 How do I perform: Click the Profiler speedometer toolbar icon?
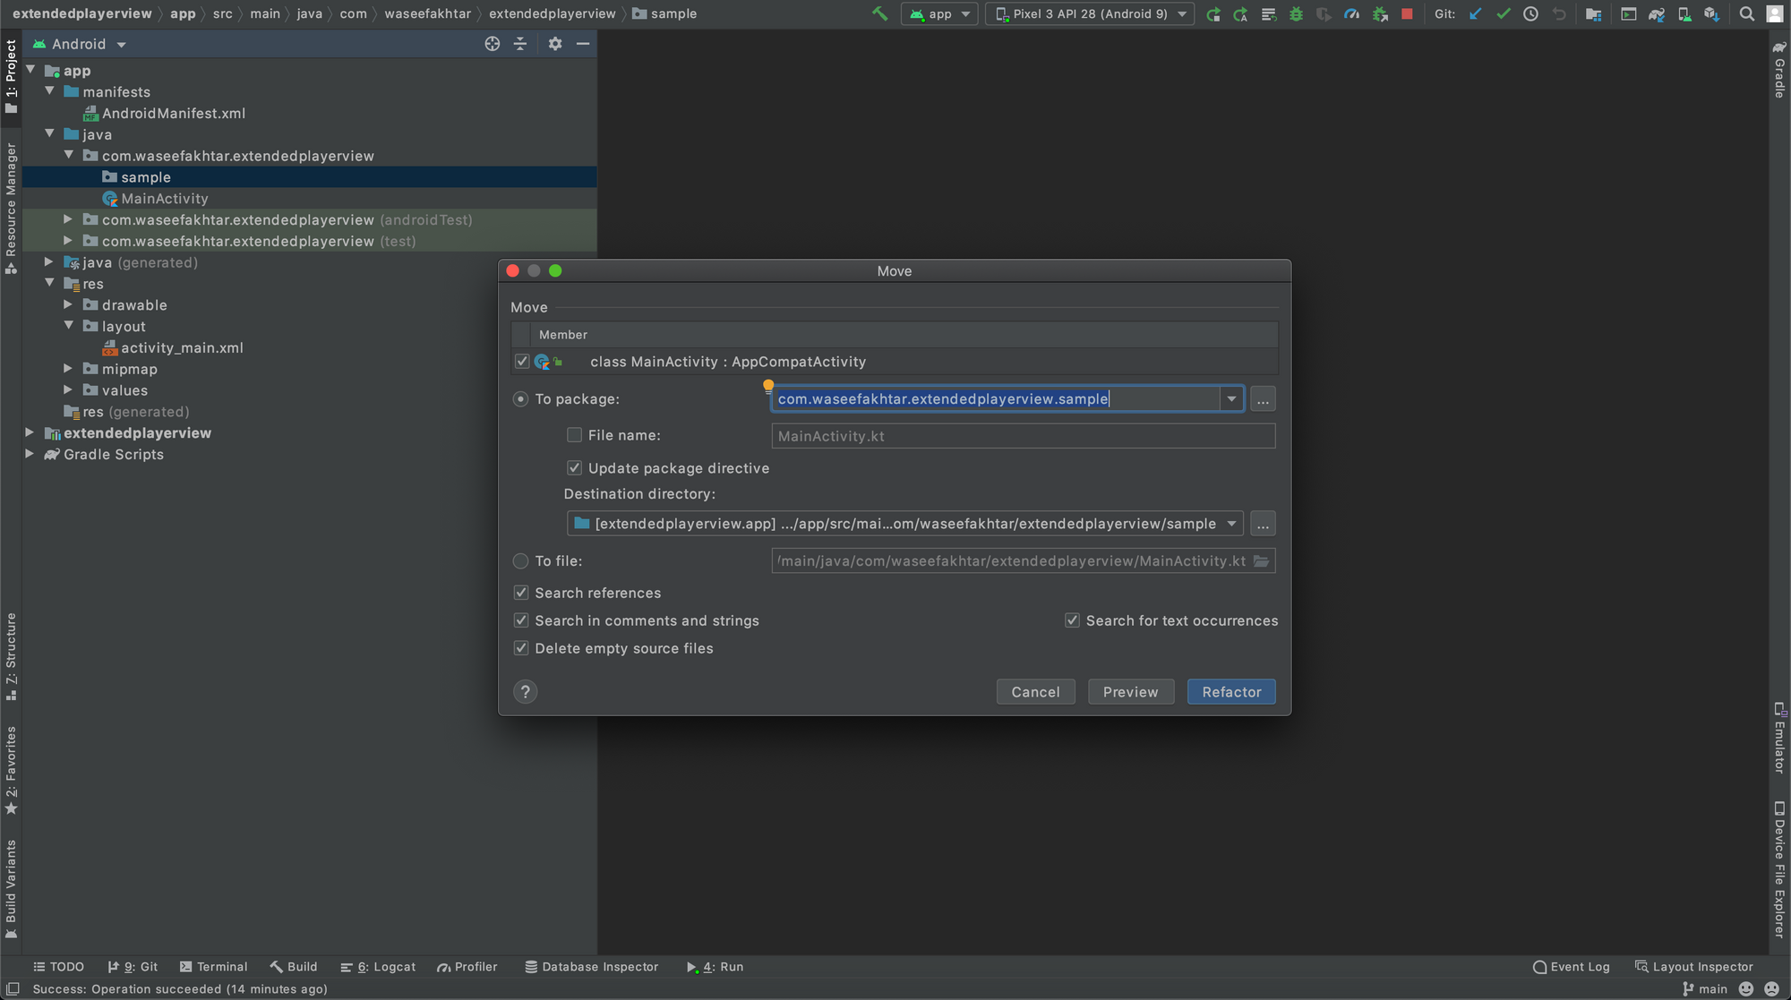(1351, 13)
